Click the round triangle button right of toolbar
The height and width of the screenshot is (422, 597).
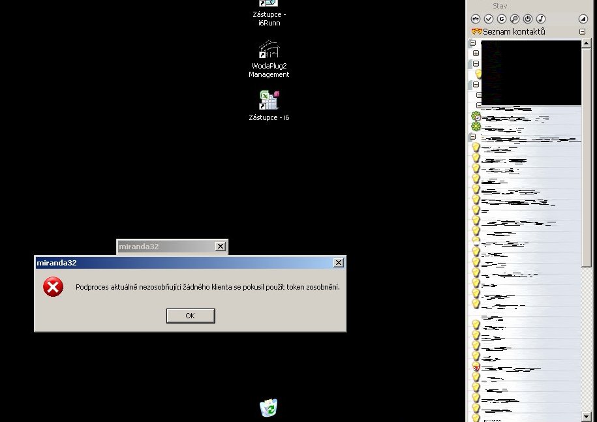point(583,19)
